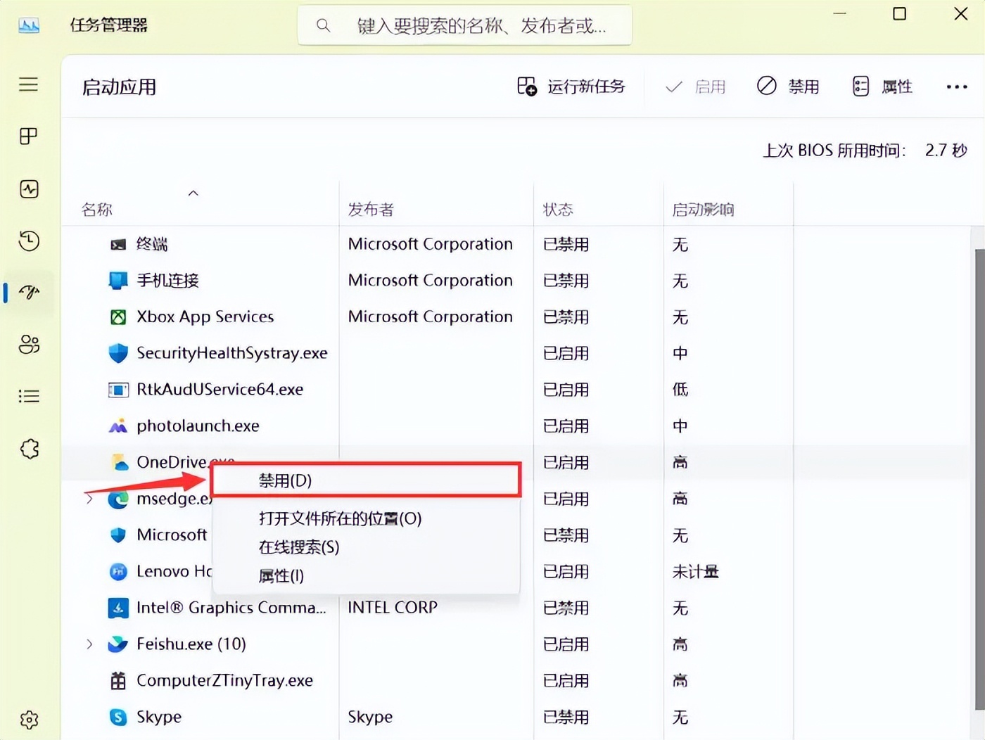Click the Task Manager logo icon
The width and height of the screenshot is (985, 740).
pos(28,25)
